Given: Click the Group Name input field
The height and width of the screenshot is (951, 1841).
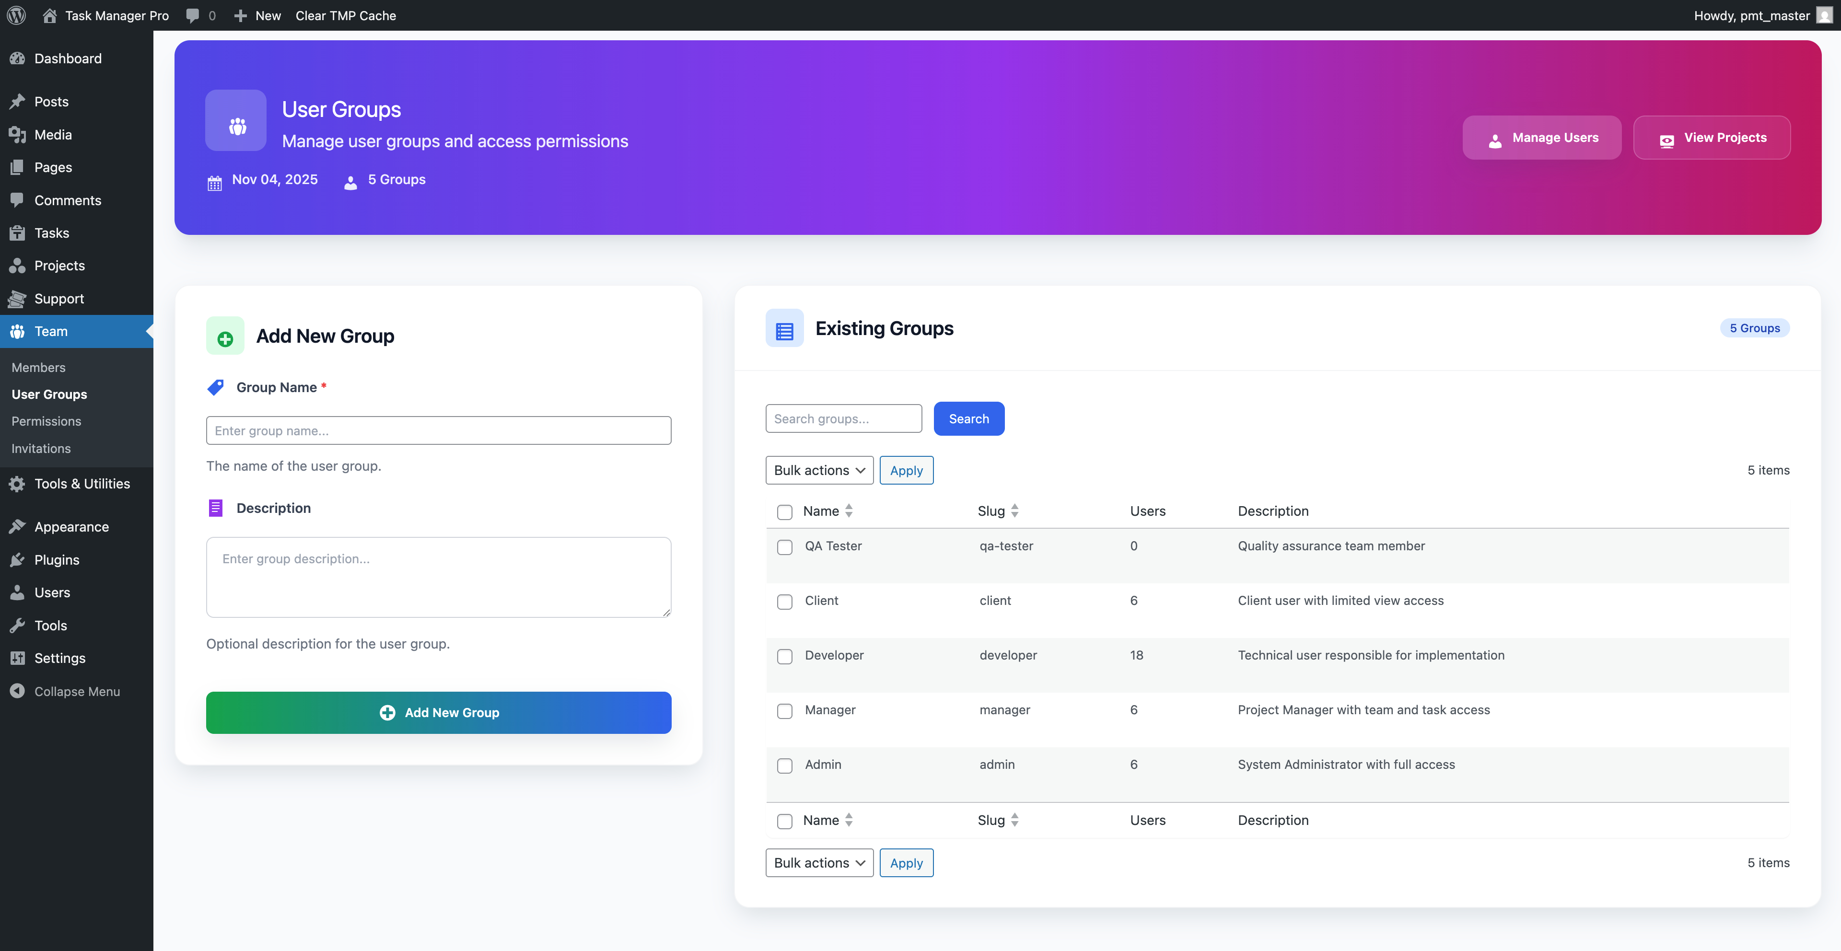Looking at the screenshot, I should point(438,430).
